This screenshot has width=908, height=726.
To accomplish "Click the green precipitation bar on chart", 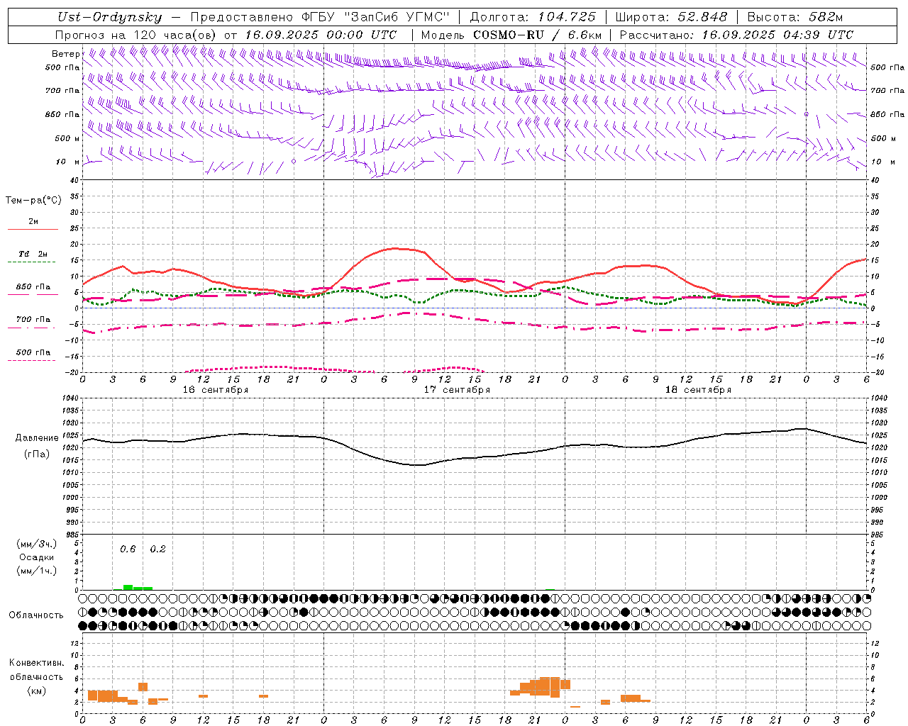I will [x=138, y=587].
